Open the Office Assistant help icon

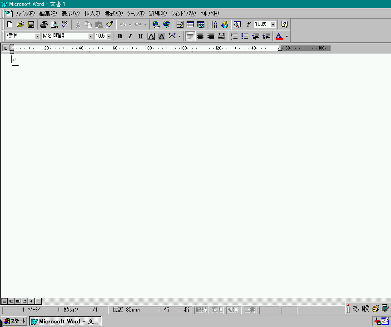tap(284, 25)
